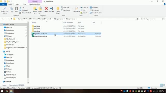Screen dimensions: 166x93
Task: Select Network in navigation pane
Action: tap(8, 82)
